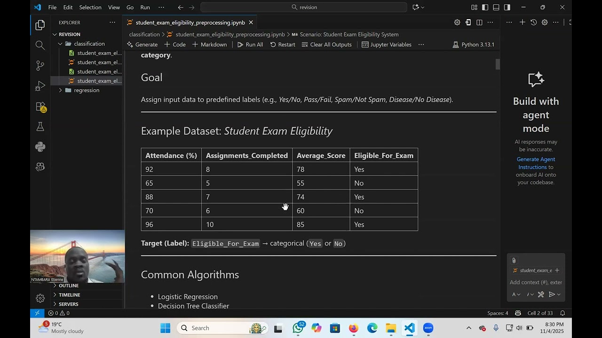Open the Explorer view in activity bar

point(40,25)
